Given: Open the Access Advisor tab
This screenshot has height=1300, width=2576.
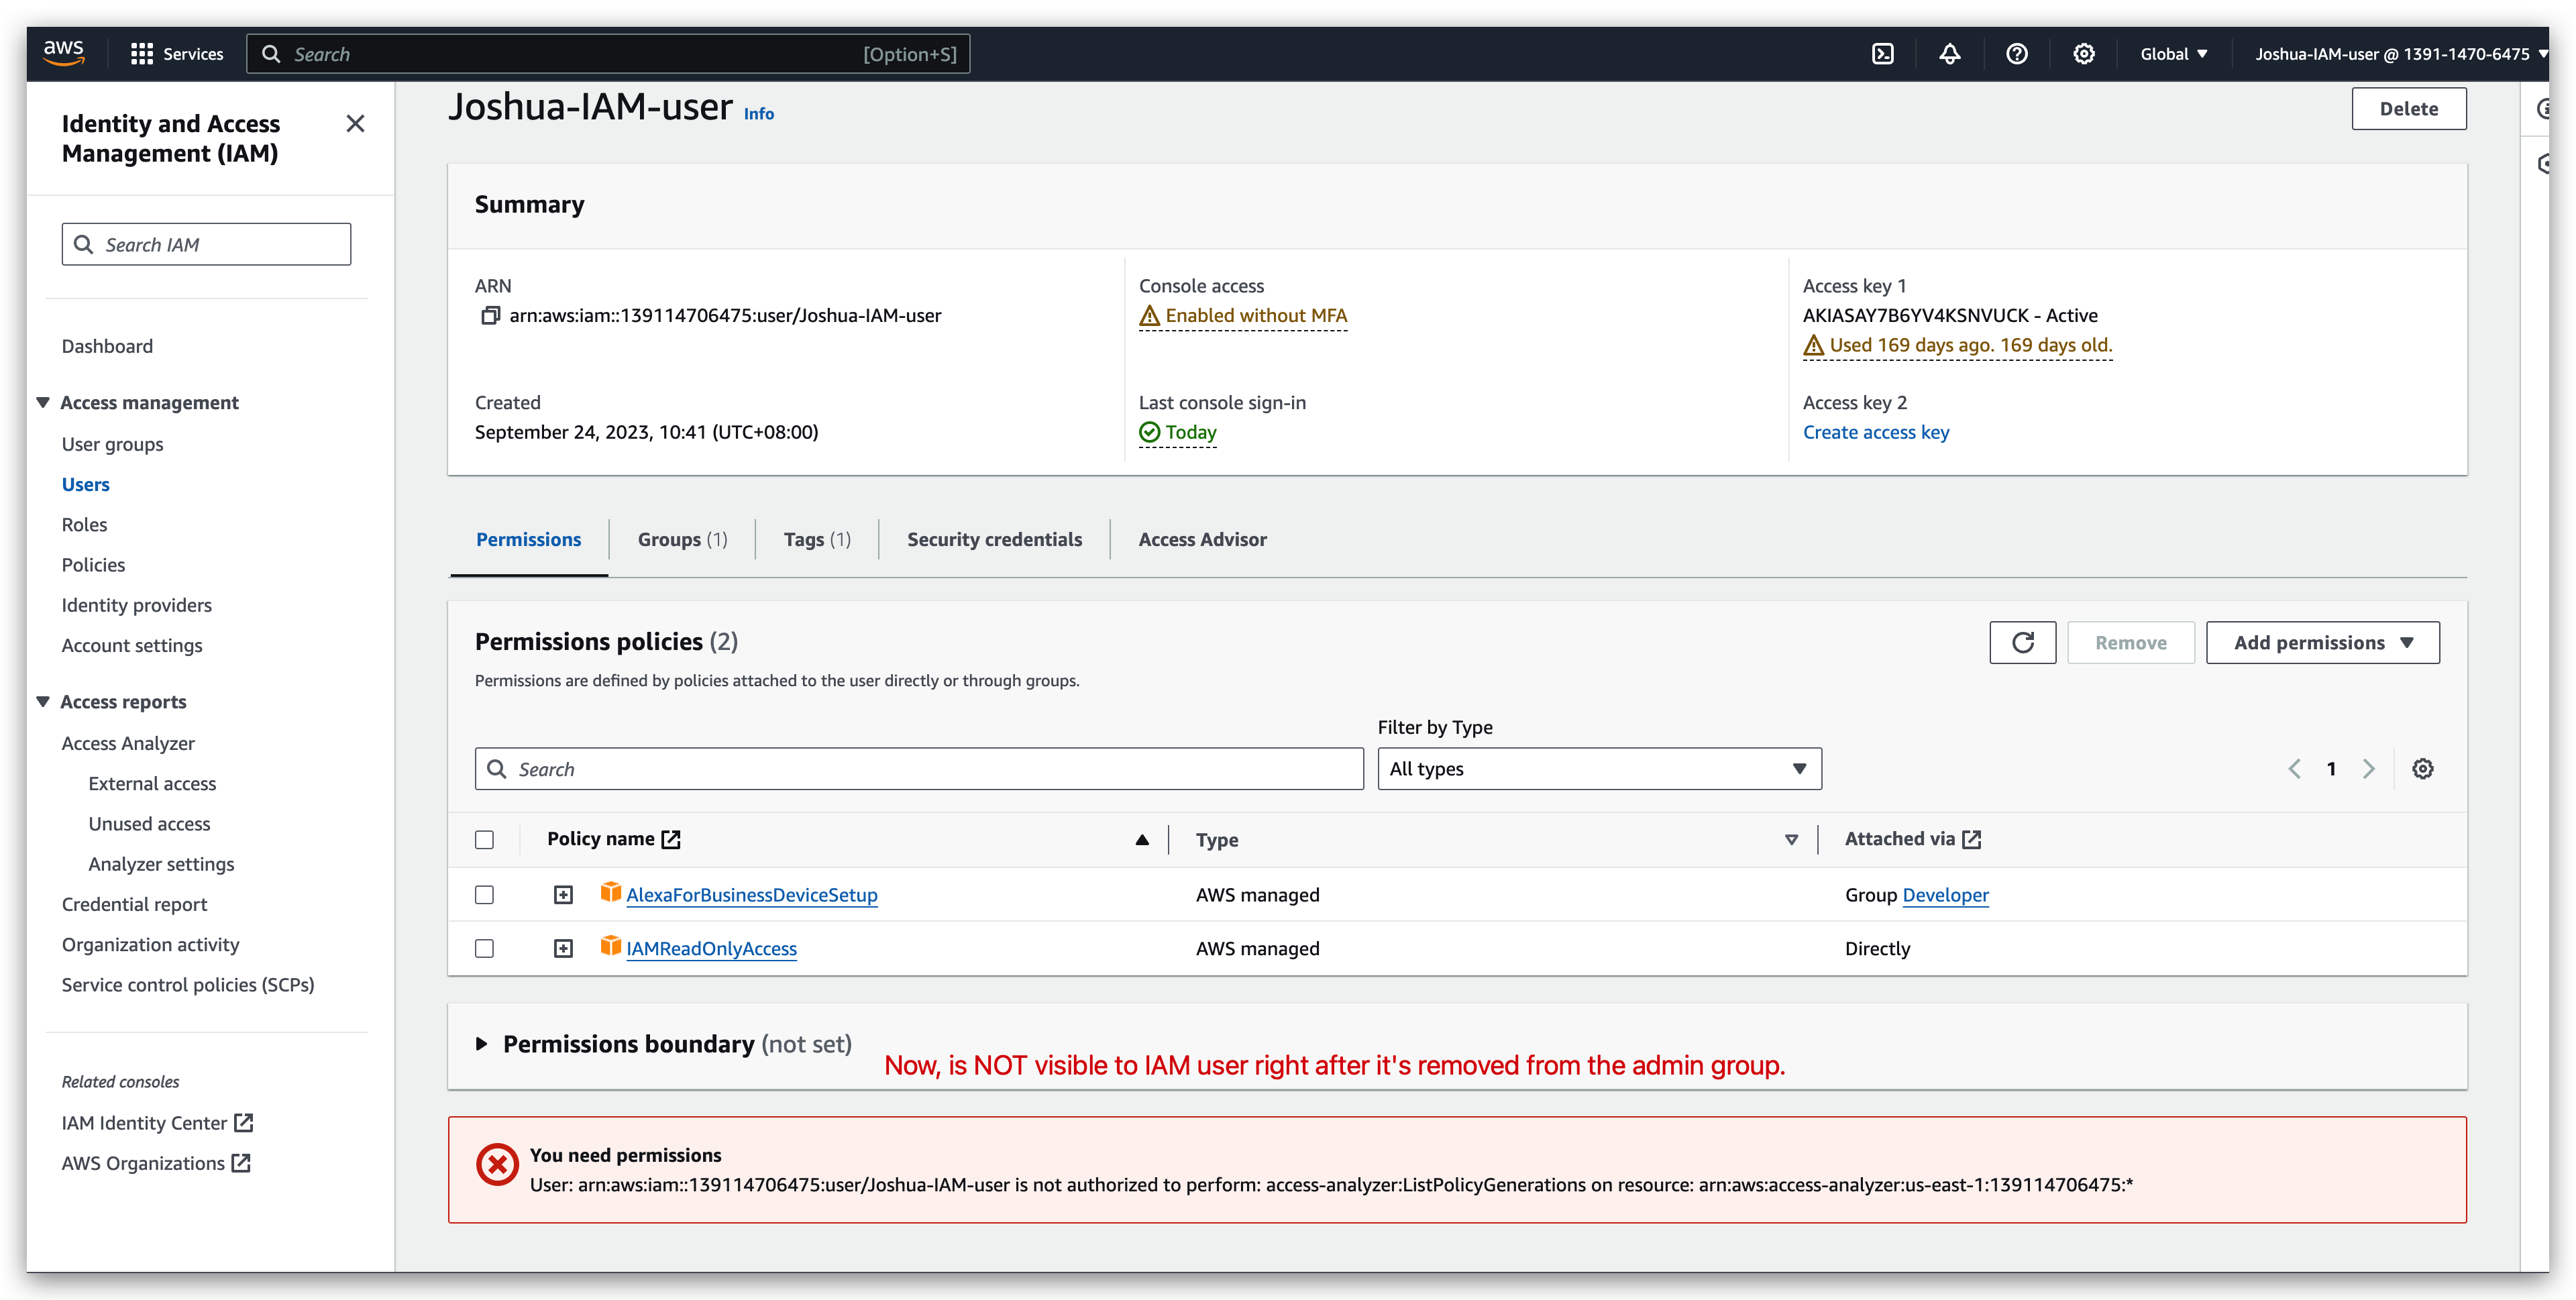Looking at the screenshot, I should pos(1202,539).
